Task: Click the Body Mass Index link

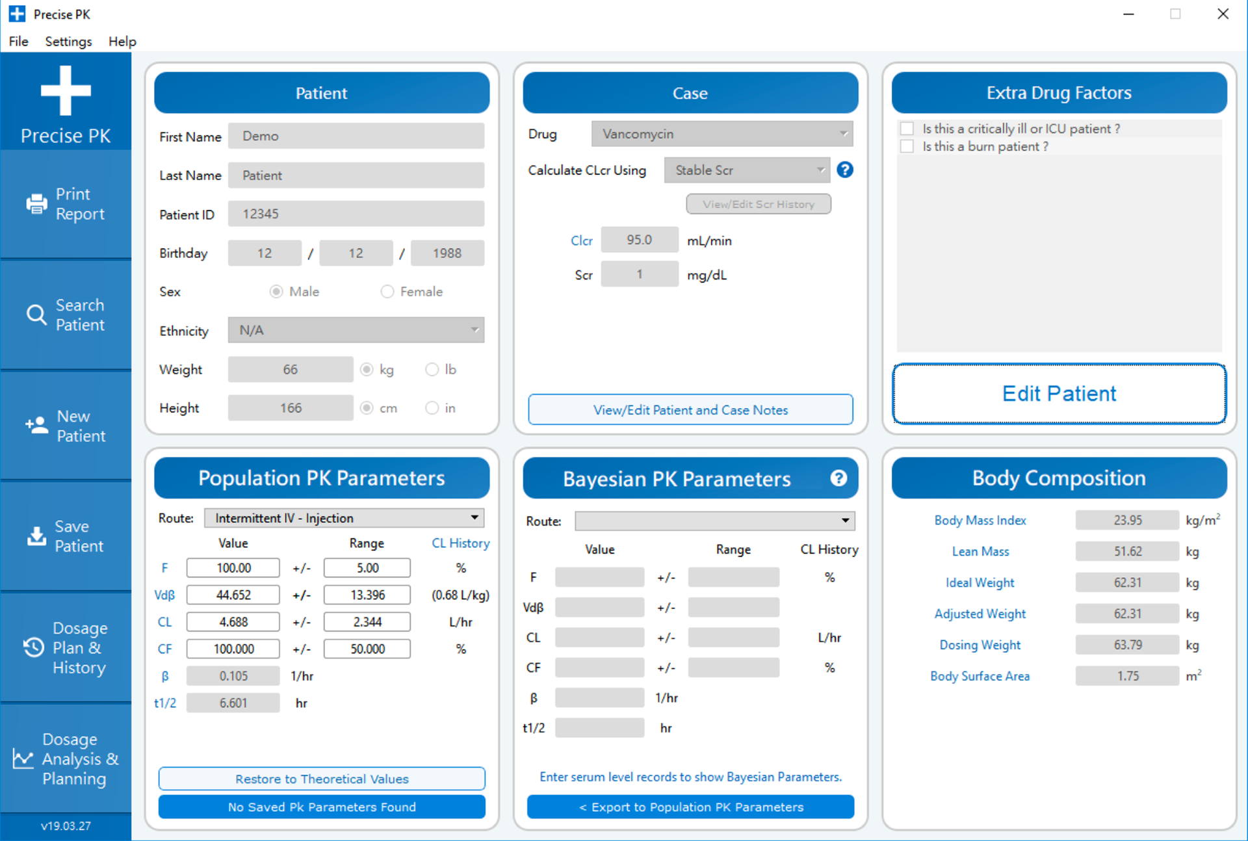Action: tap(980, 520)
